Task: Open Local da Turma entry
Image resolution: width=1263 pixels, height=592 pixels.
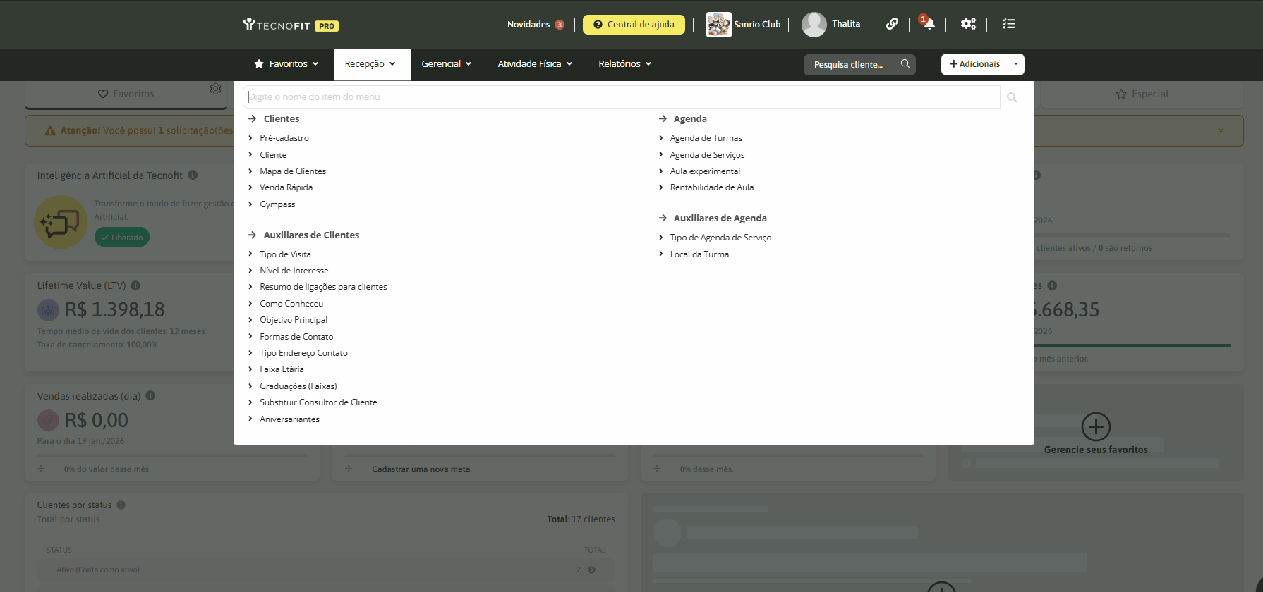Action: (699, 254)
